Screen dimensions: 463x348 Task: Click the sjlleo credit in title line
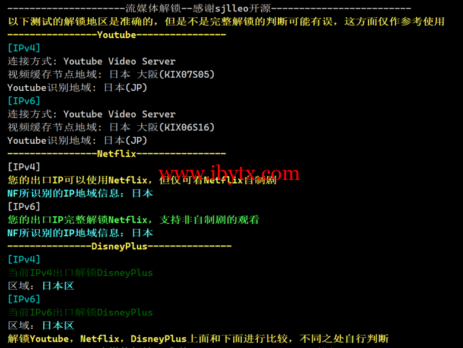point(231,8)
